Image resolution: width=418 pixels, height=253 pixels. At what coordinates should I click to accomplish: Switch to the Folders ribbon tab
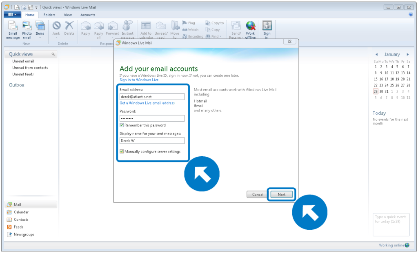49,15
